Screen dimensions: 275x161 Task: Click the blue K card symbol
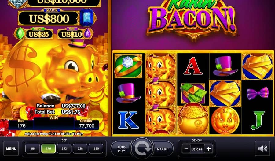pos(128,120)
